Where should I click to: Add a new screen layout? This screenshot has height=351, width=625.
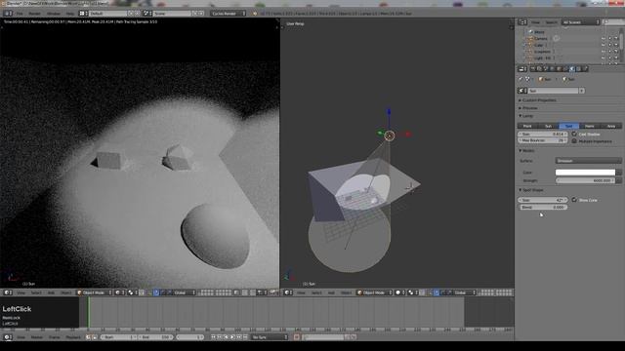tap(131, 13)
